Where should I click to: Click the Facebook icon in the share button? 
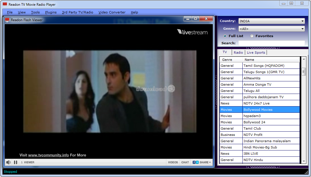tap(194, 162)
